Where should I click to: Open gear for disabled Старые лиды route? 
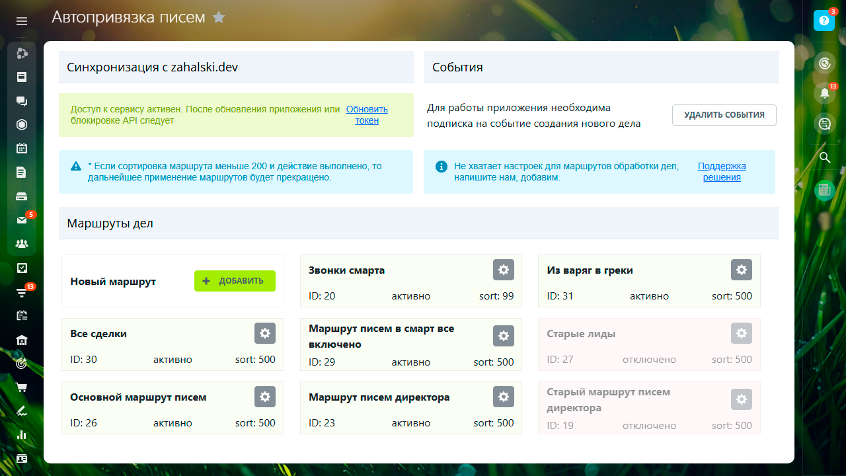[742, 333]
